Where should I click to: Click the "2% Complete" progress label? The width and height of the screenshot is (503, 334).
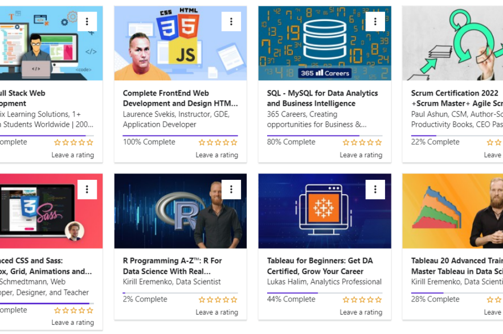point(145,299)
